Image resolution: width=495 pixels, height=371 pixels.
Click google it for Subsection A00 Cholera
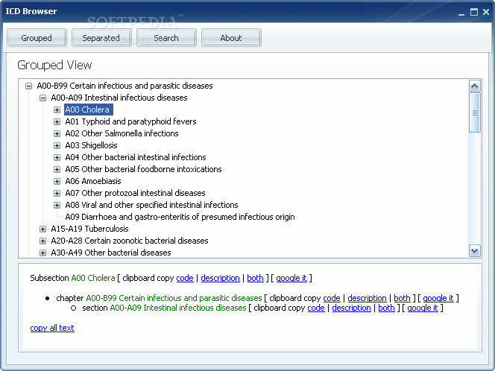pos(291,278)
